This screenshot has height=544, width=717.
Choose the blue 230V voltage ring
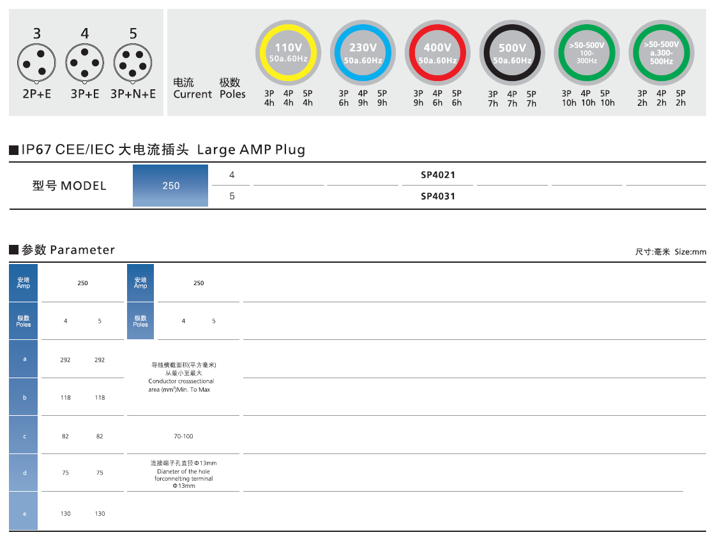(363, 52)
